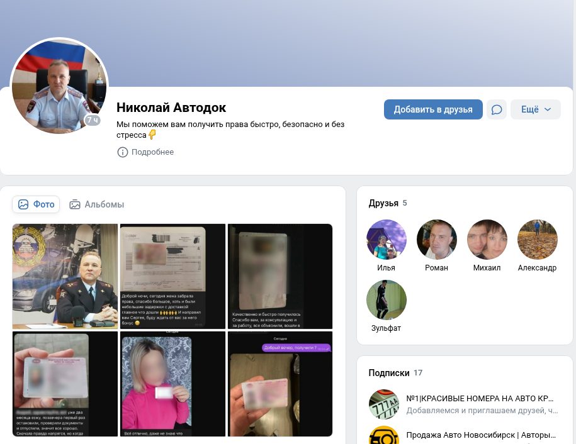576x444 pixels.
Task: Click the albums icon in Альбомы tab
Action: [x=75, y=204]
